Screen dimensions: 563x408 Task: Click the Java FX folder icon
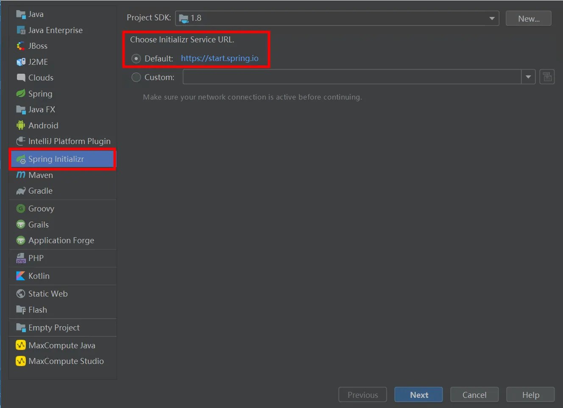21,109
